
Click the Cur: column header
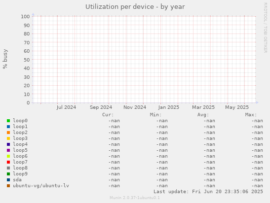108,115
